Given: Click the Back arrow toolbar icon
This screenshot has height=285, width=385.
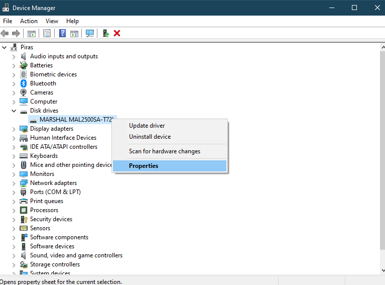Looking at the screenshot, I should (x=5, y=33).
